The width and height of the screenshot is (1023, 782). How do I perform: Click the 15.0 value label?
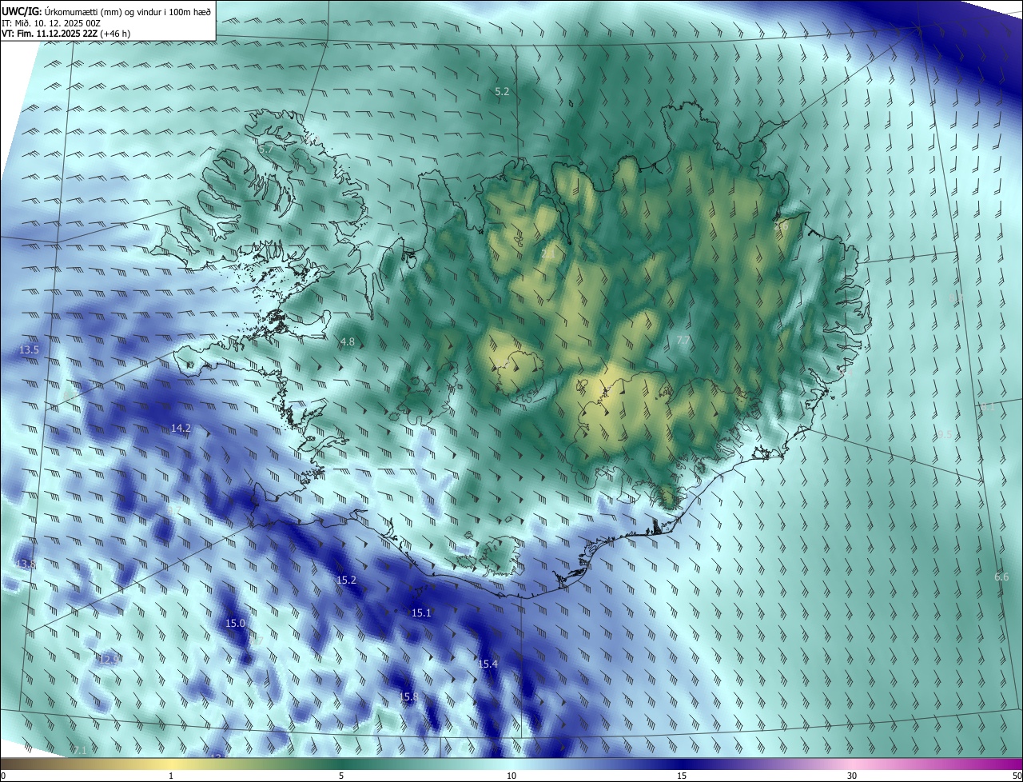click(x=235, y=623)
